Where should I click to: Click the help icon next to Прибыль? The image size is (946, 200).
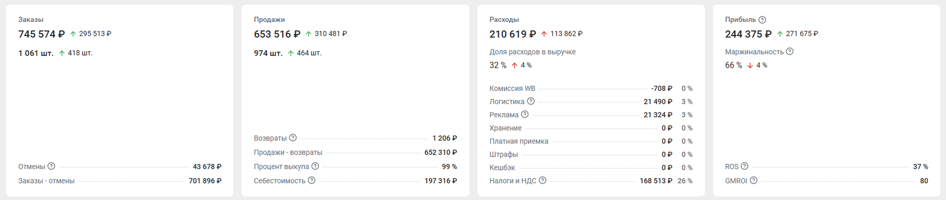point(762,20)
